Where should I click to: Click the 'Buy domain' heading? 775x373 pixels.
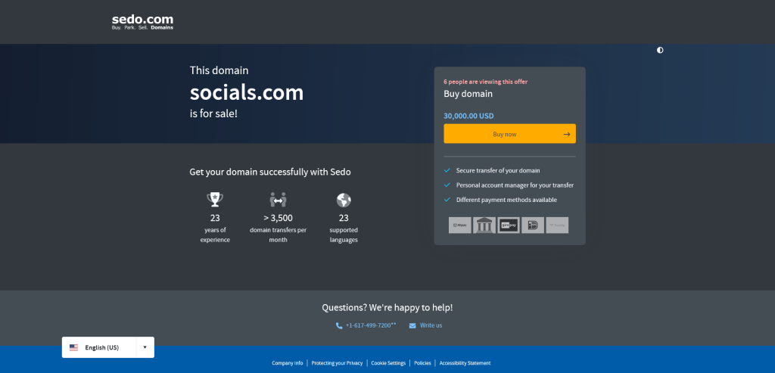pyautogui.click(x=468, y=94)
